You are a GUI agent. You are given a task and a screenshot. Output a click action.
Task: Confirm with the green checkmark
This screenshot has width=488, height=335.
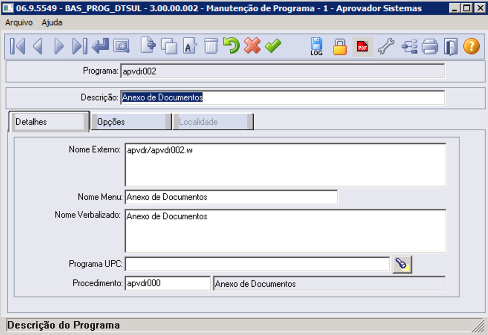273,46
